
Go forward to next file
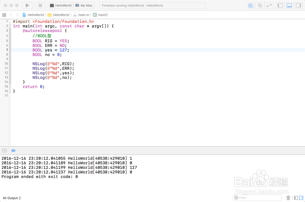(17, 15)
